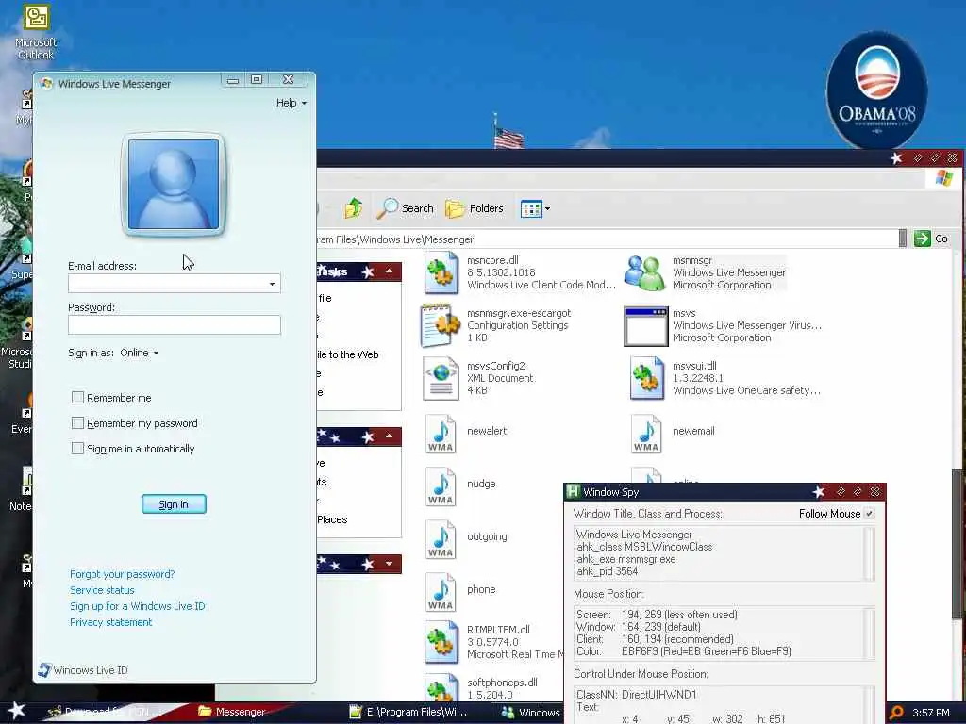Click the star Start button on taskbar

point(16,712)
